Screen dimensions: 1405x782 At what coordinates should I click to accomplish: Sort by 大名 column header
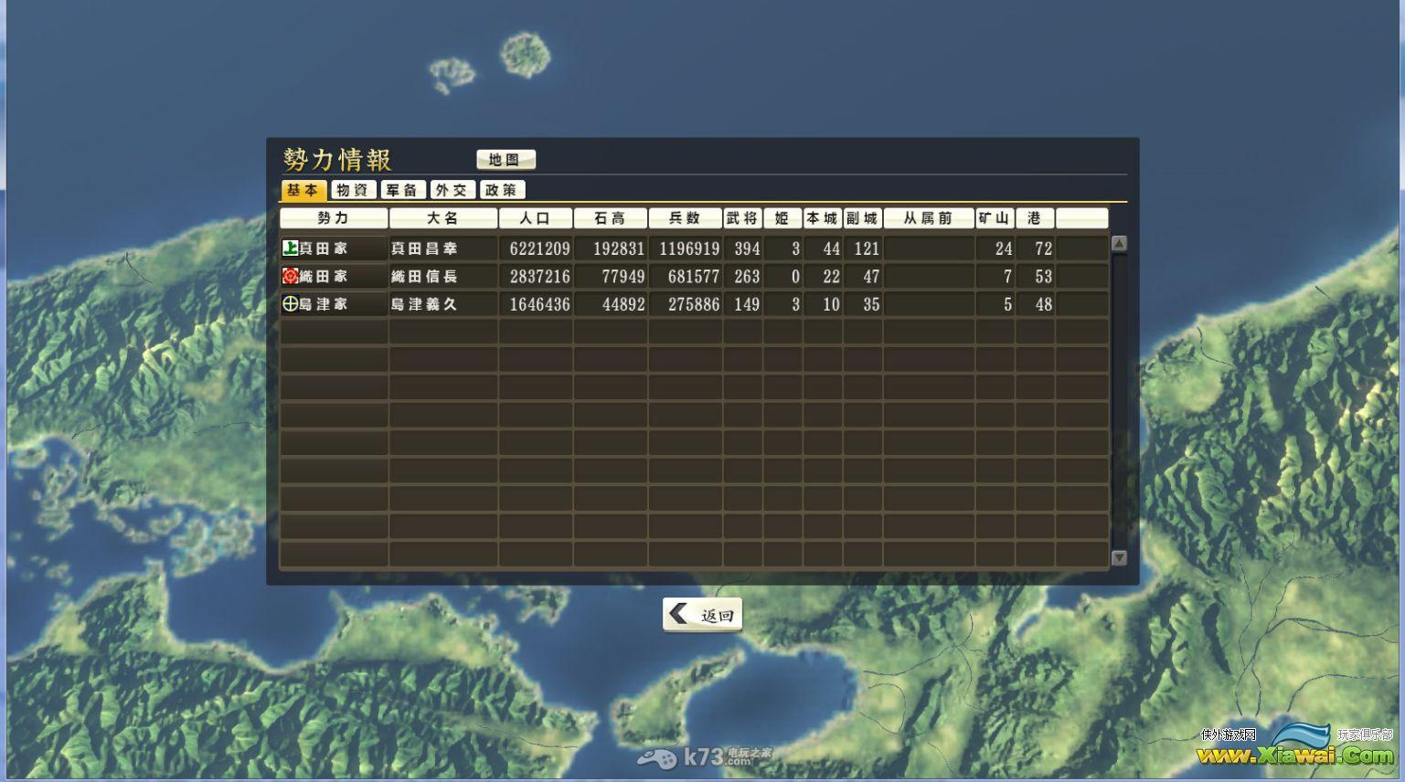pos(443,218)
